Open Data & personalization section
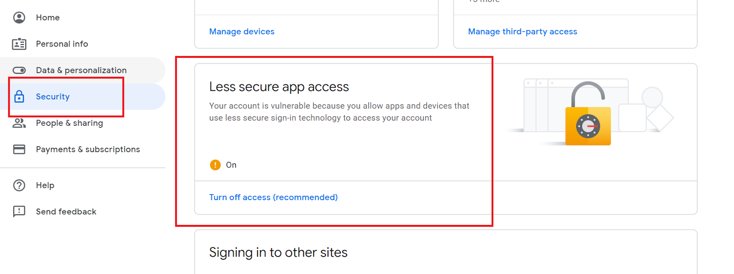 [81, 70]
